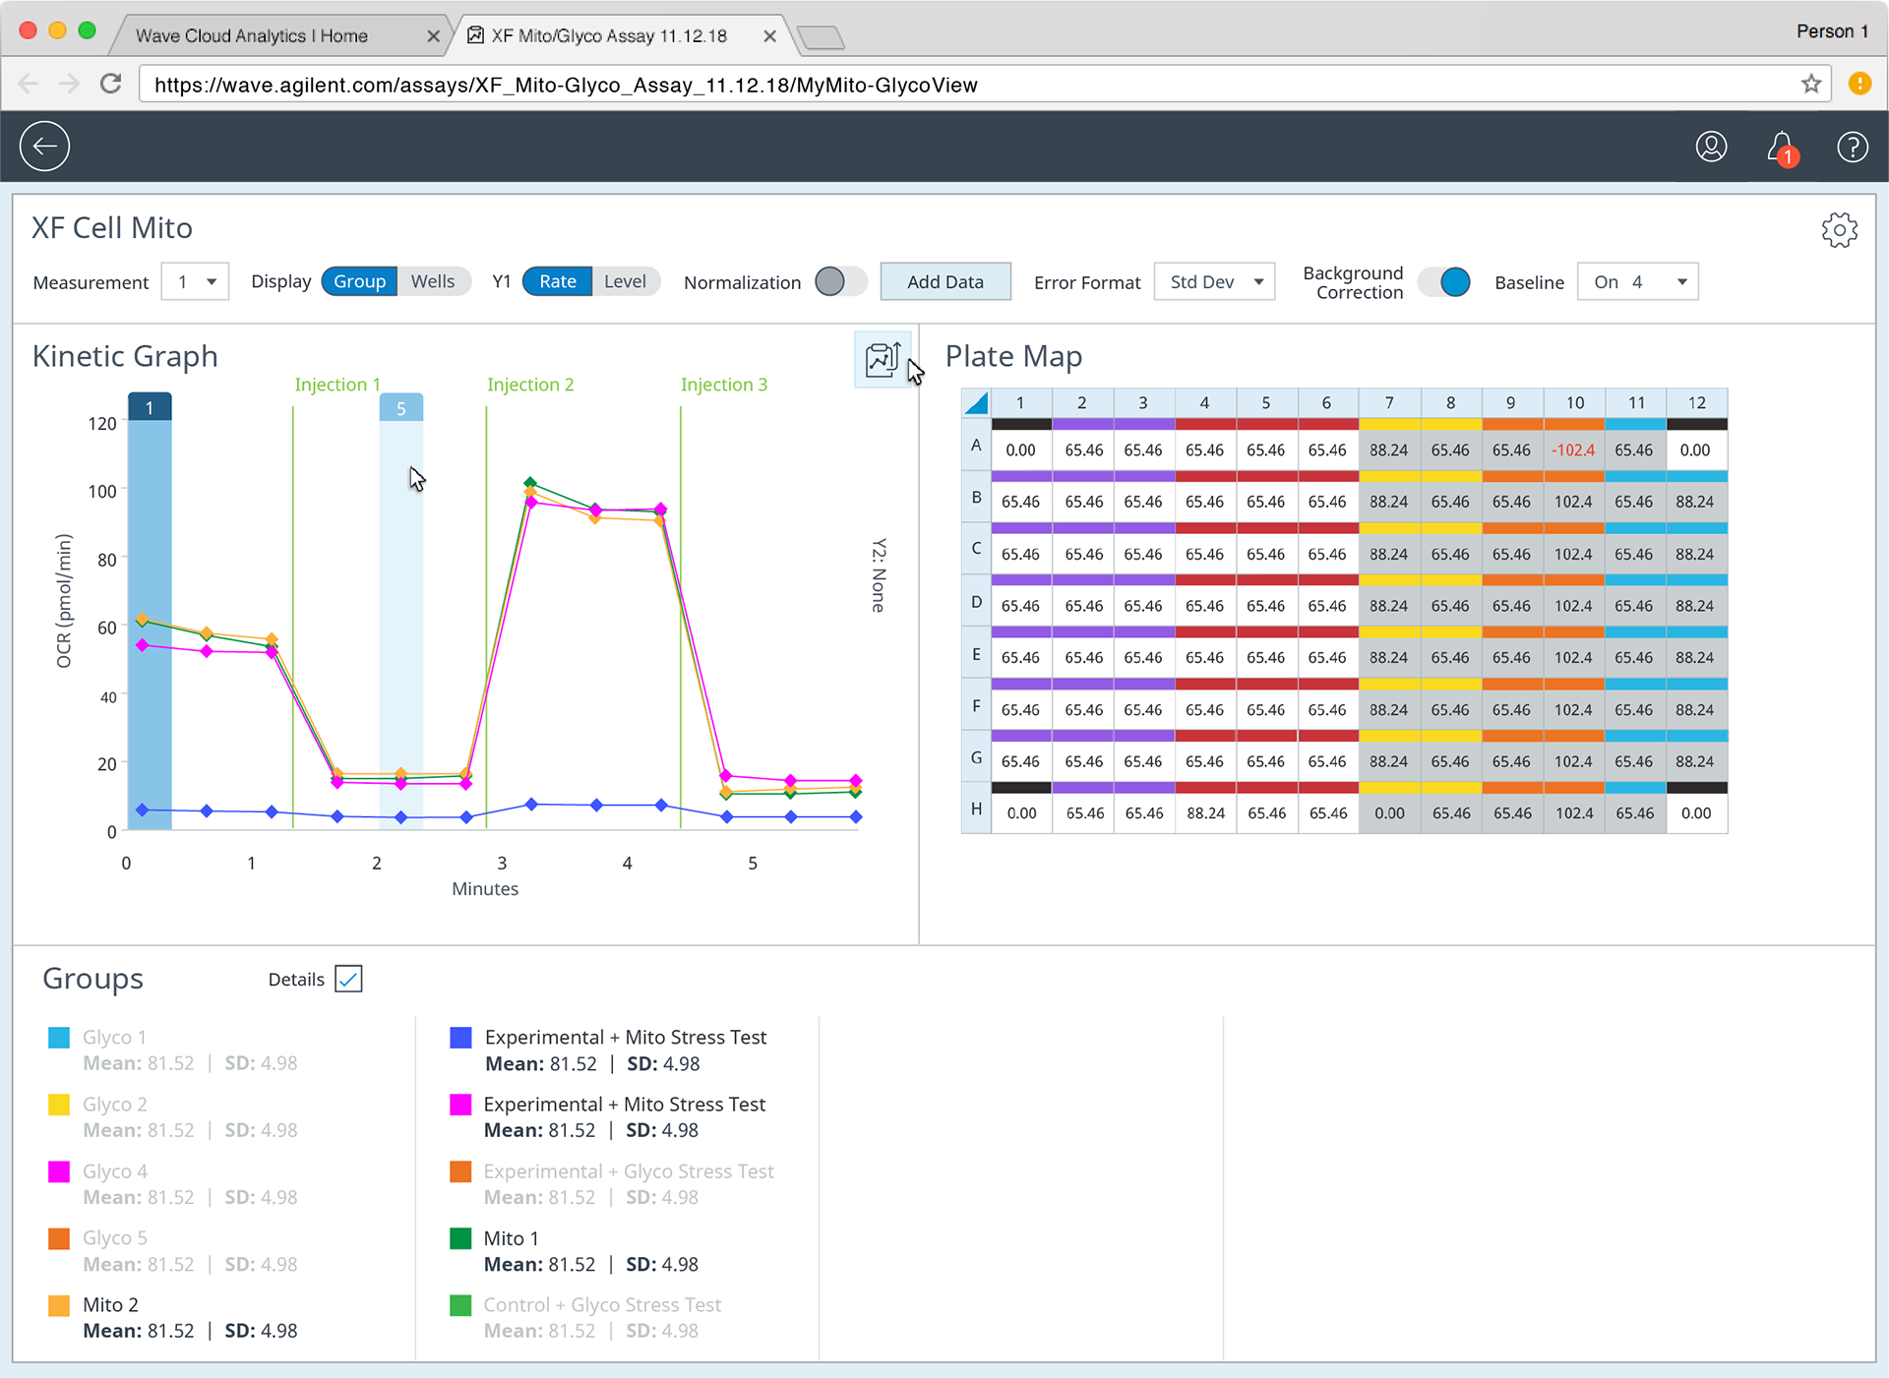Select plate map column 7 header
1889x1378 pixels.
(1389, 402)
